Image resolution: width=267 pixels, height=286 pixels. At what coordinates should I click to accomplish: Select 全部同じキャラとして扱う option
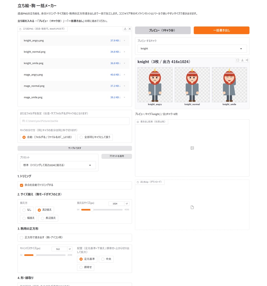pyautogui.click(x=95, y=137)
